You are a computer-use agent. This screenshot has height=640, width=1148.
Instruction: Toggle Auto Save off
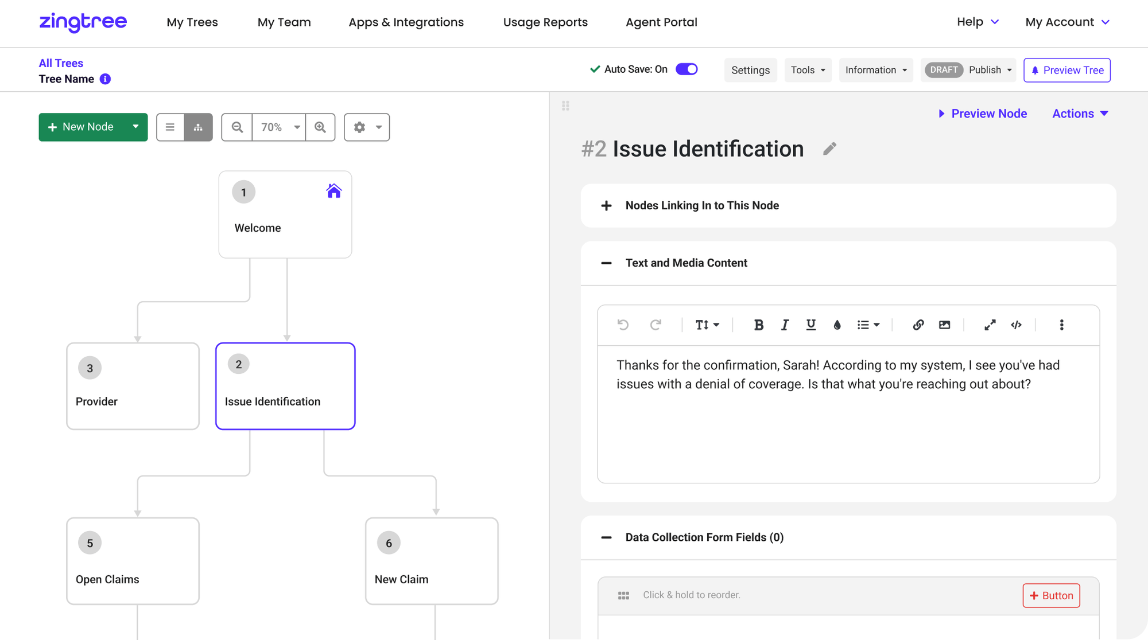click(687, 69)
